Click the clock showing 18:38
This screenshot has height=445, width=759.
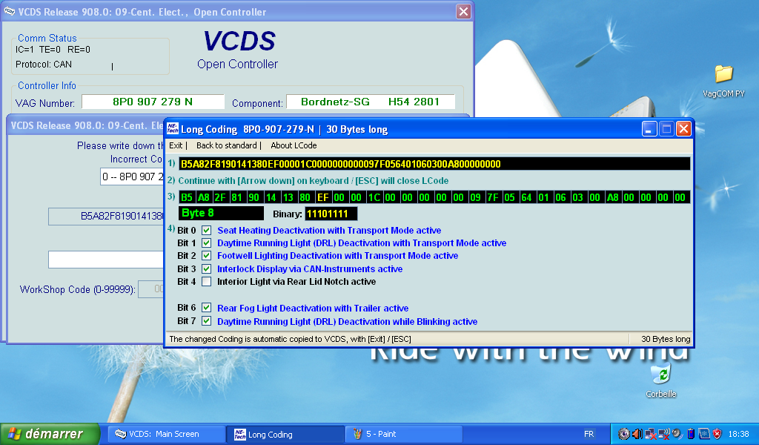click(739, 434)
